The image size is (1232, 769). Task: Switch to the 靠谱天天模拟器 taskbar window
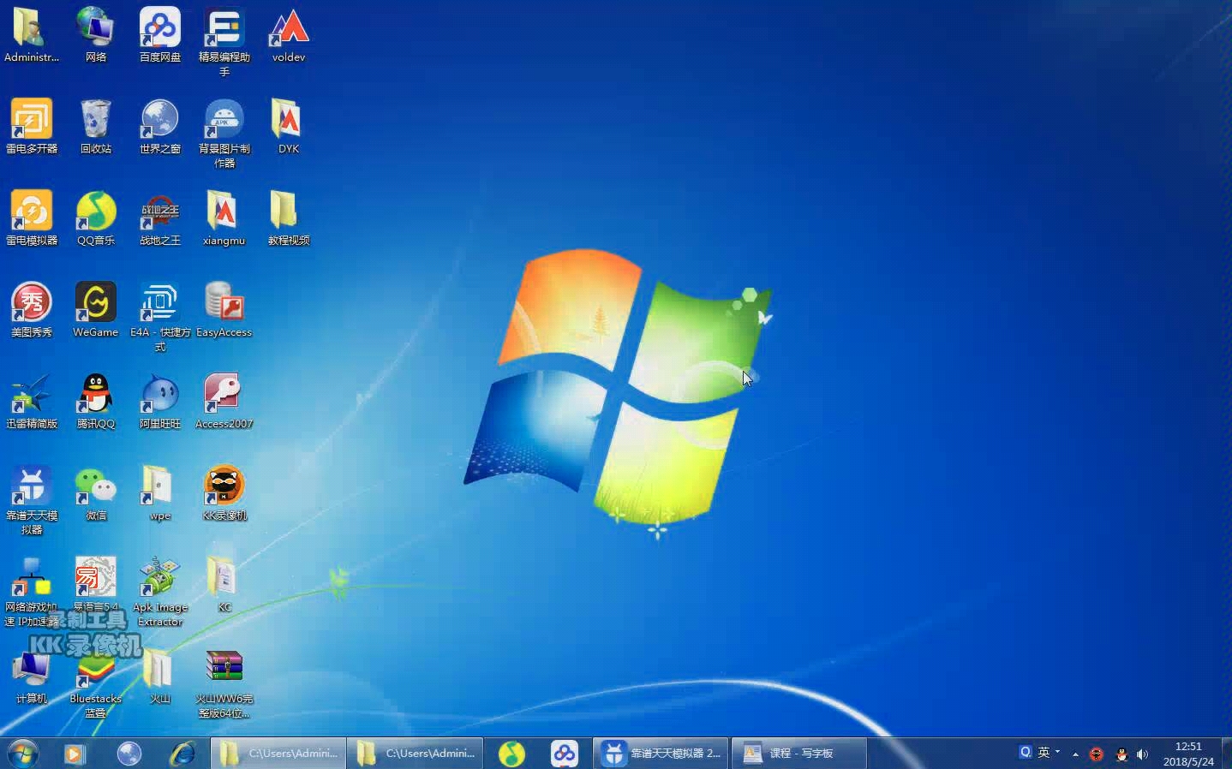coord(661,754)
